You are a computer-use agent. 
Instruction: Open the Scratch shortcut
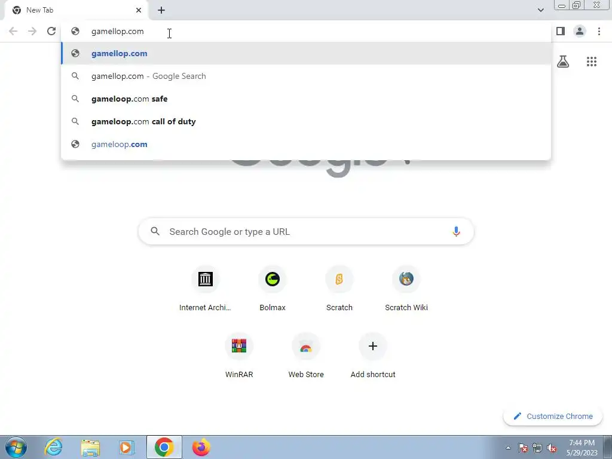tap(339, 289)
